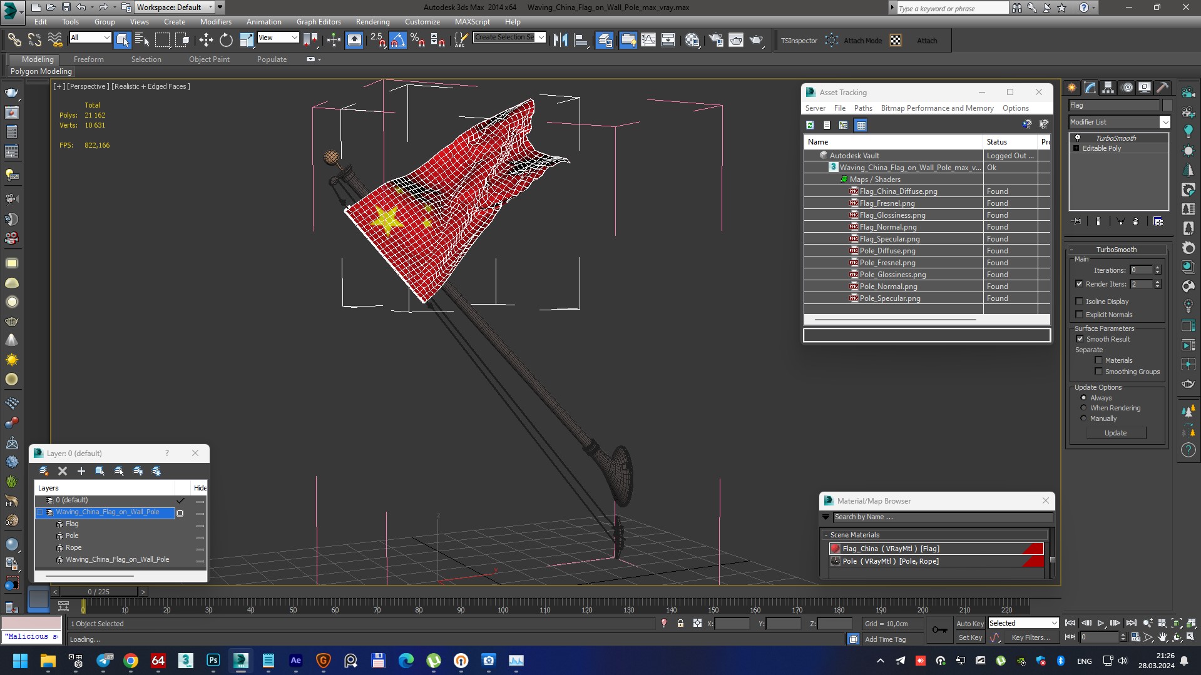
Task: Collapse Waving_China_Flag_on_Wall_Pole layer tree
Action: pyautogui.click(x=41, y=512)
